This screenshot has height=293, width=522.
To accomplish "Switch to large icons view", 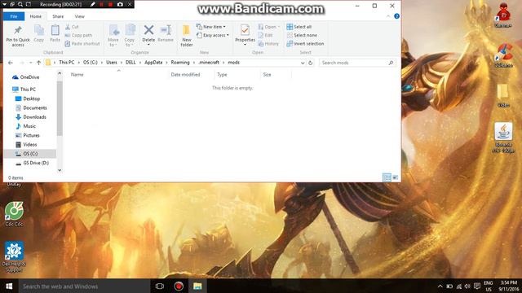I will pos(395,177).
